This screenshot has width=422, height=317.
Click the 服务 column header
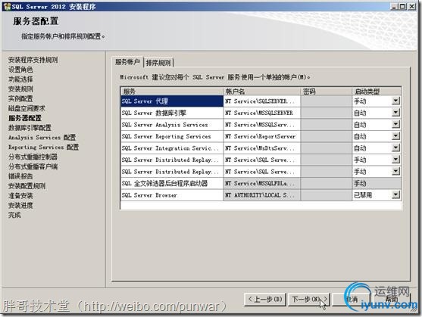172,91
